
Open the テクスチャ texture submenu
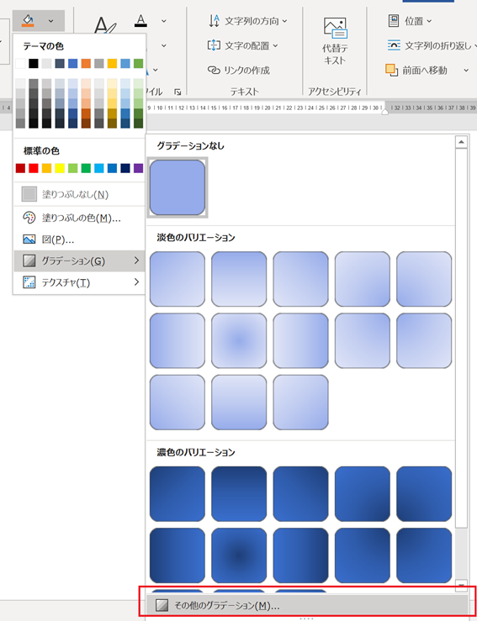point(79,282)
